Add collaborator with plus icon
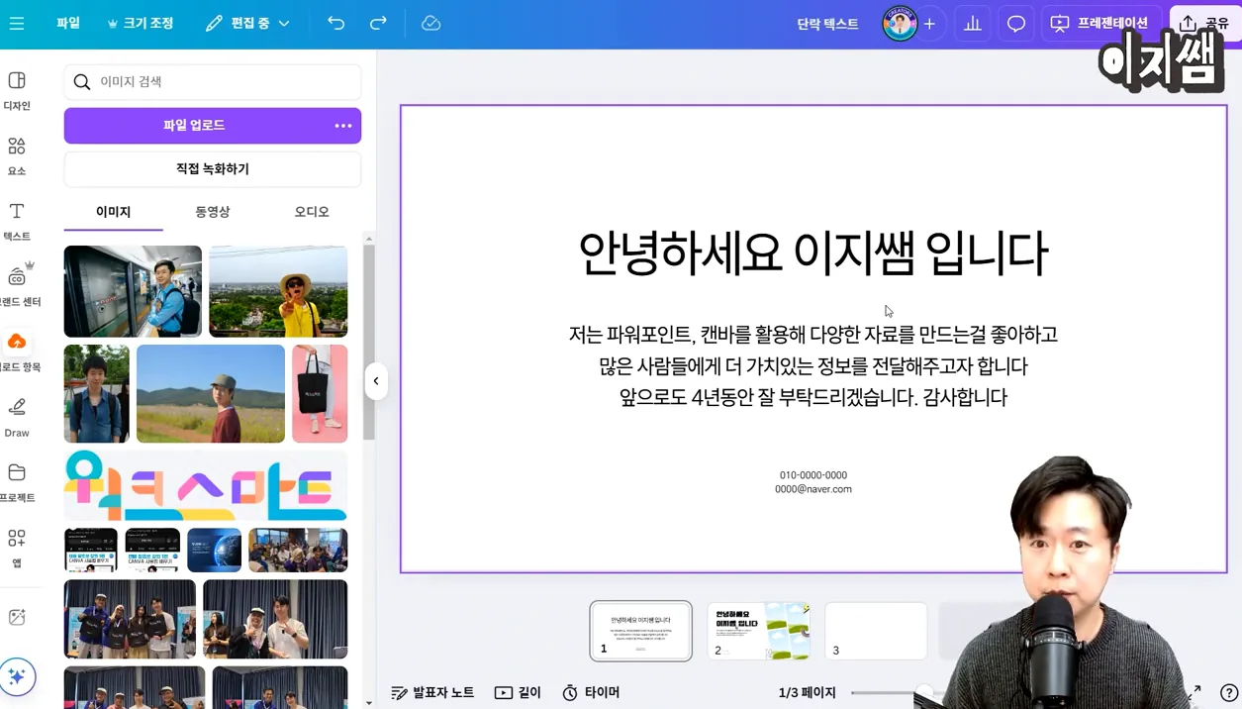Viewport: 1242px width, 709px height. pyautogui.click(x=929, y=24)
